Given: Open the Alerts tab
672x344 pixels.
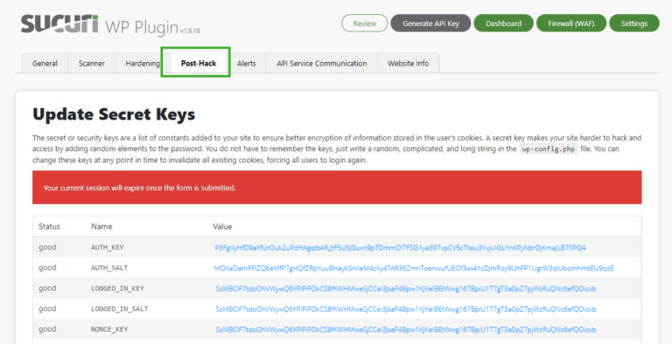Looking at the screenshot, I should pyautogui.click(x=247, y=64).
